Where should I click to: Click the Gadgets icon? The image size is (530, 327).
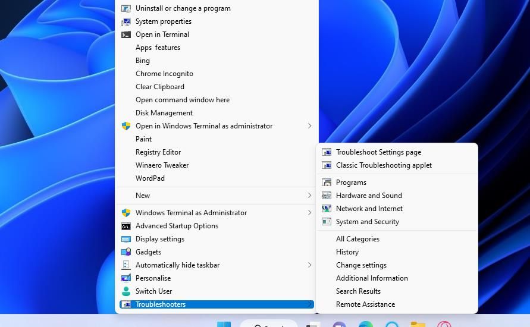tap(126, 252)
